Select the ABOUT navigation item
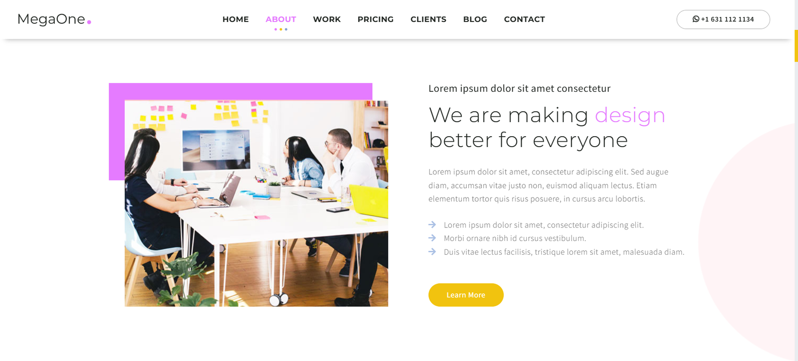 (281, 19)
